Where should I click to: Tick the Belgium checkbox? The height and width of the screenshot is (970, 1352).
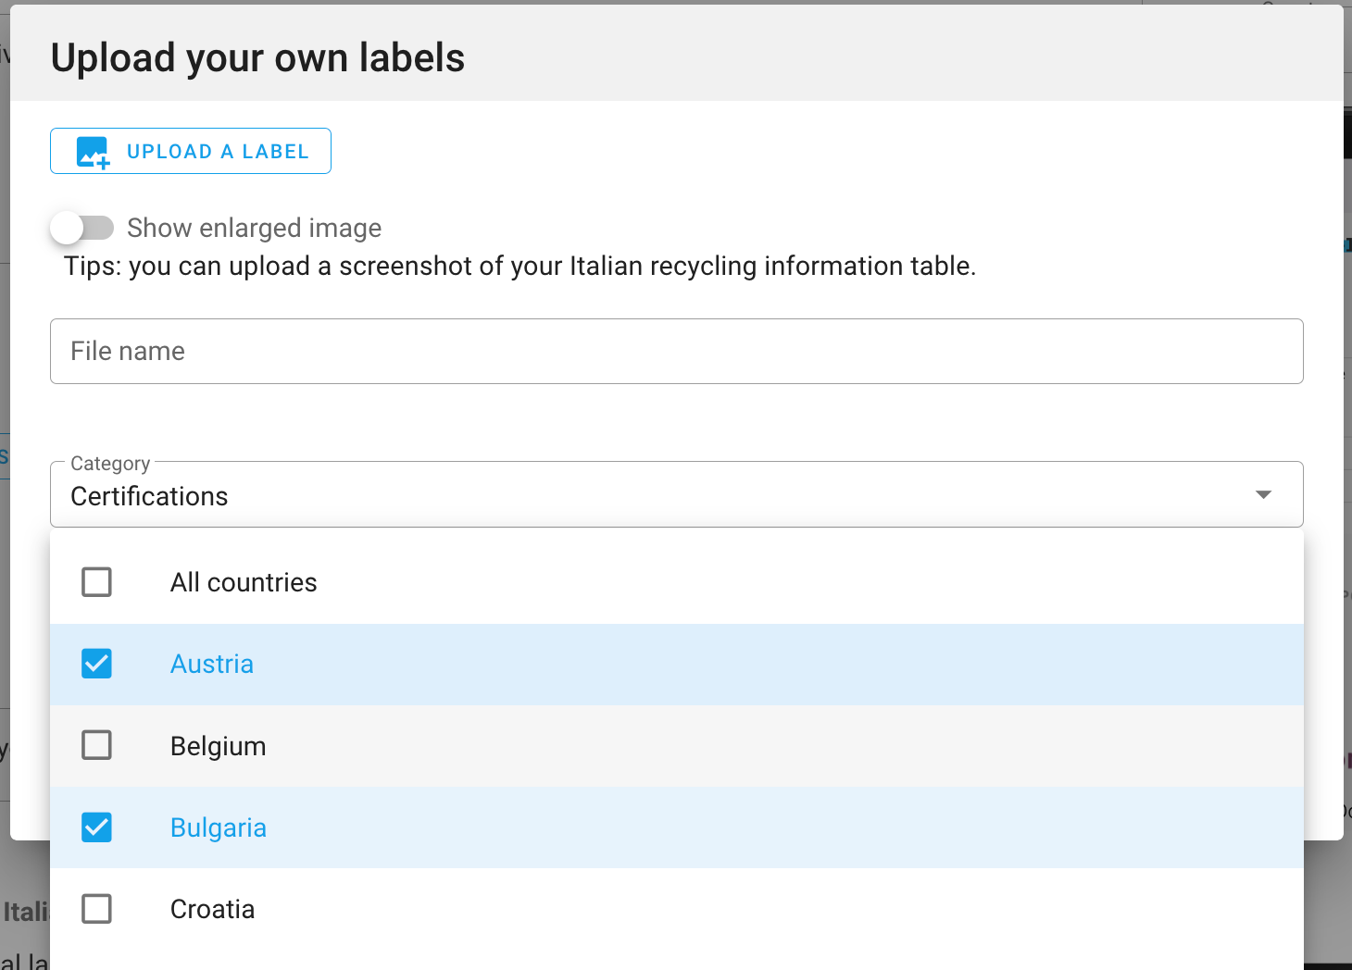point(97,745)
